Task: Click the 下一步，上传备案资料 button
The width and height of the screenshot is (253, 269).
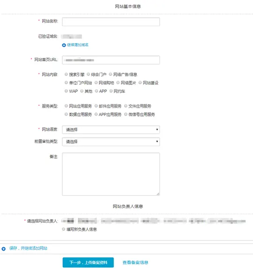Action: point(88,262)
